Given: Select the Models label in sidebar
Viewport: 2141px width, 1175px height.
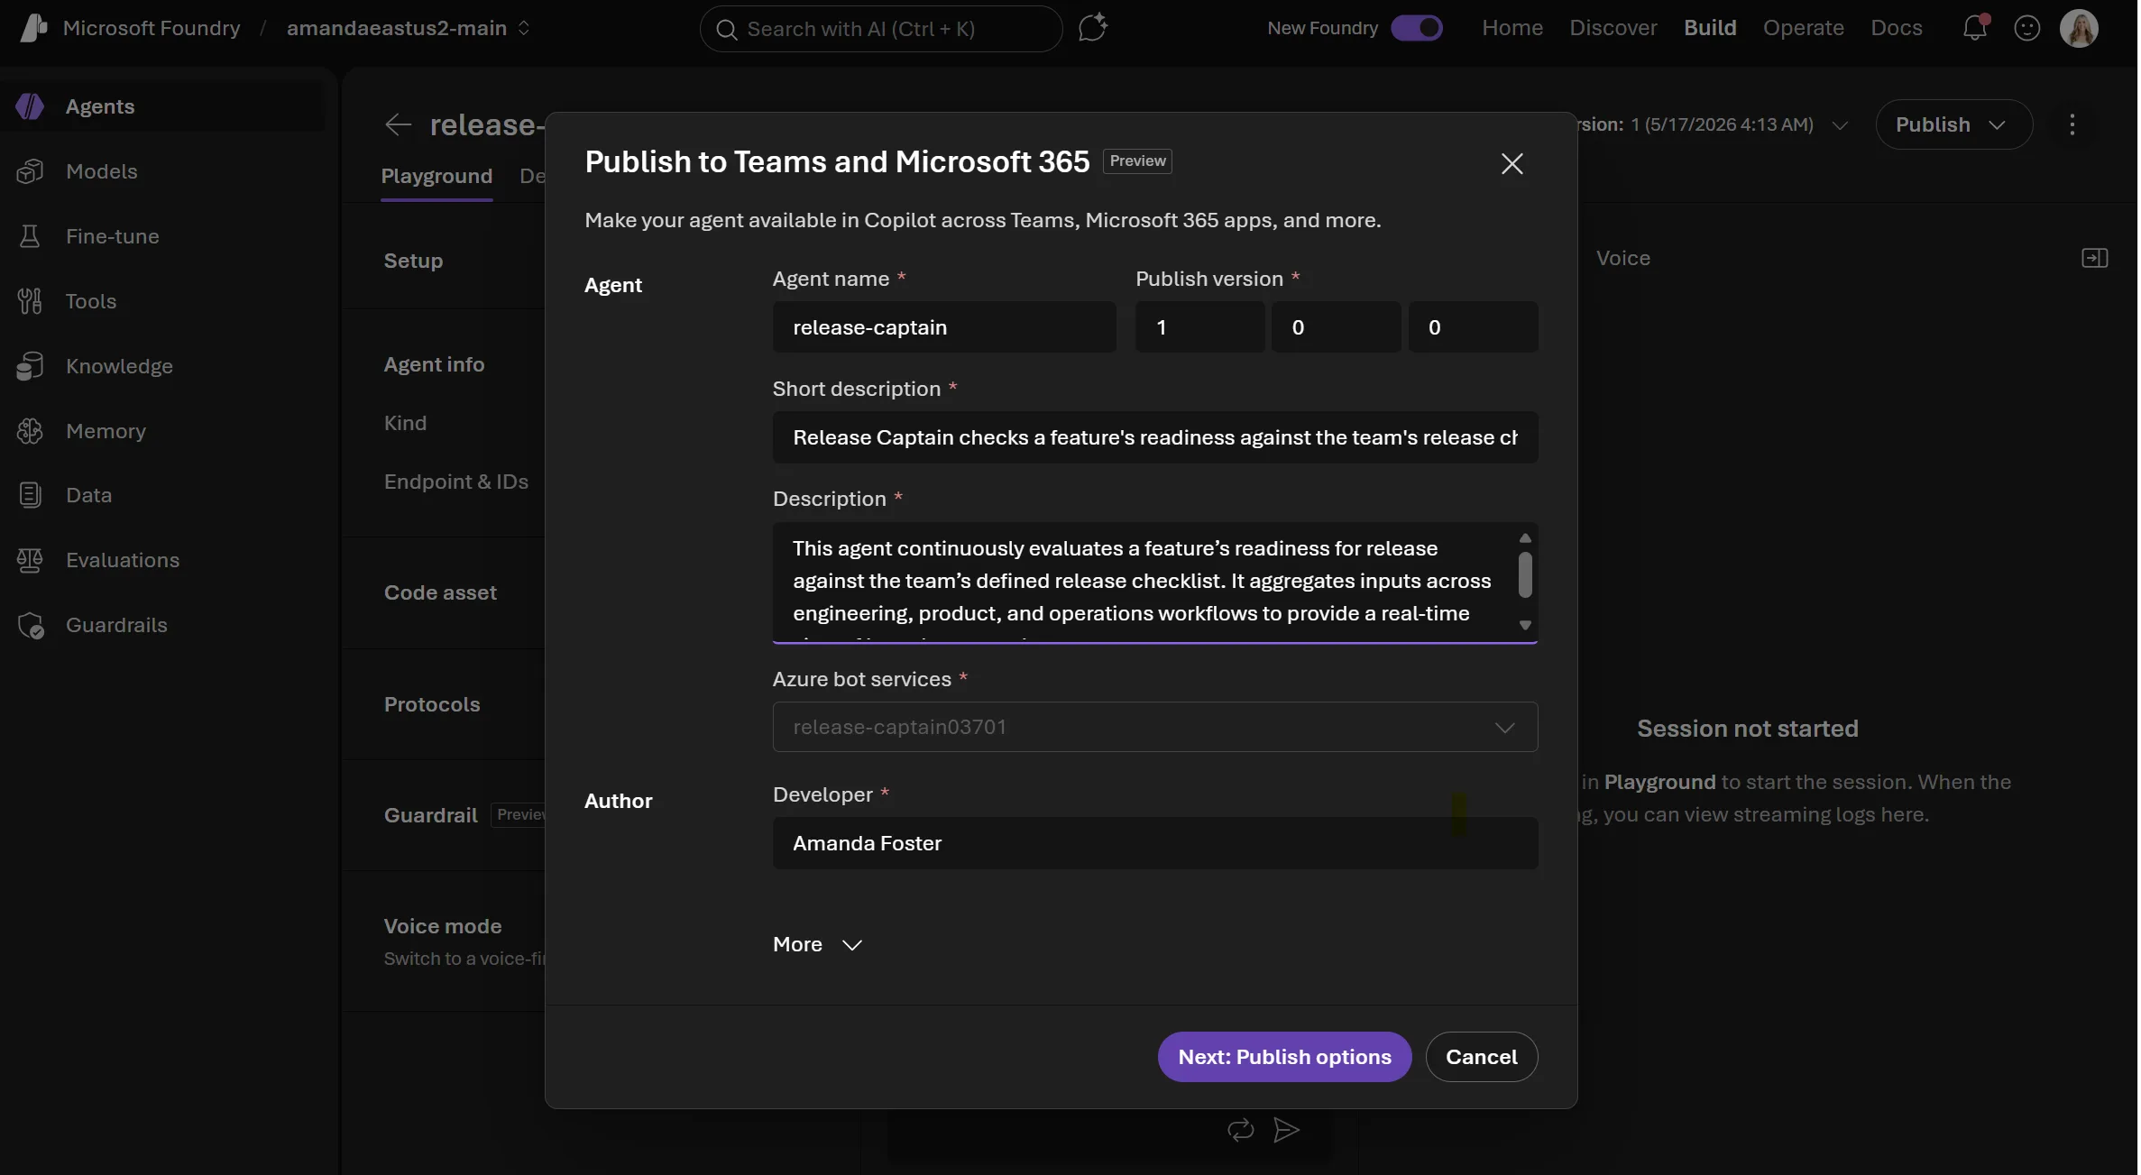Looking at the screenshot, I should point(102,171).
